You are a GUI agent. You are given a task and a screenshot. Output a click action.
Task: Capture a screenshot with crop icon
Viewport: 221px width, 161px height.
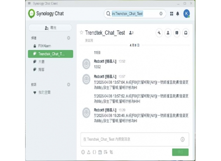(x=111, y=152)
